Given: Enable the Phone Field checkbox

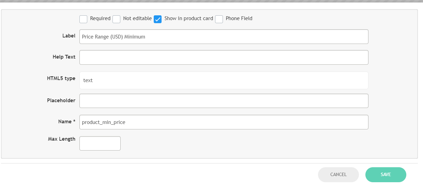Looking at the screenshot, I should pos(219,19).
